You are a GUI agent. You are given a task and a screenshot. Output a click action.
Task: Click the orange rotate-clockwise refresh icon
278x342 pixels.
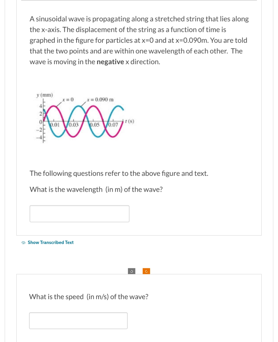146,271
